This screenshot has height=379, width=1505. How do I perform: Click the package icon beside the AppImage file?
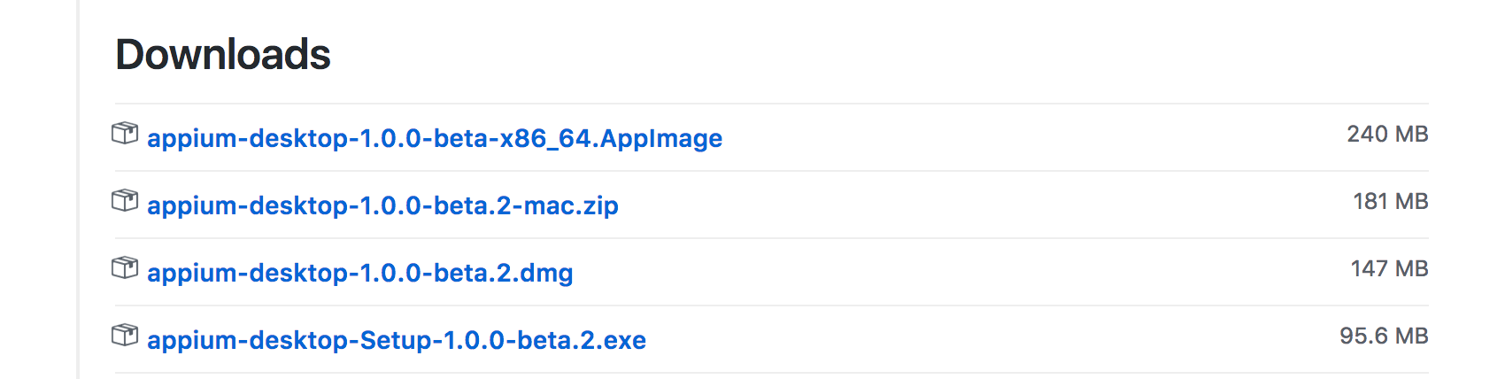[x=125, y=134]
